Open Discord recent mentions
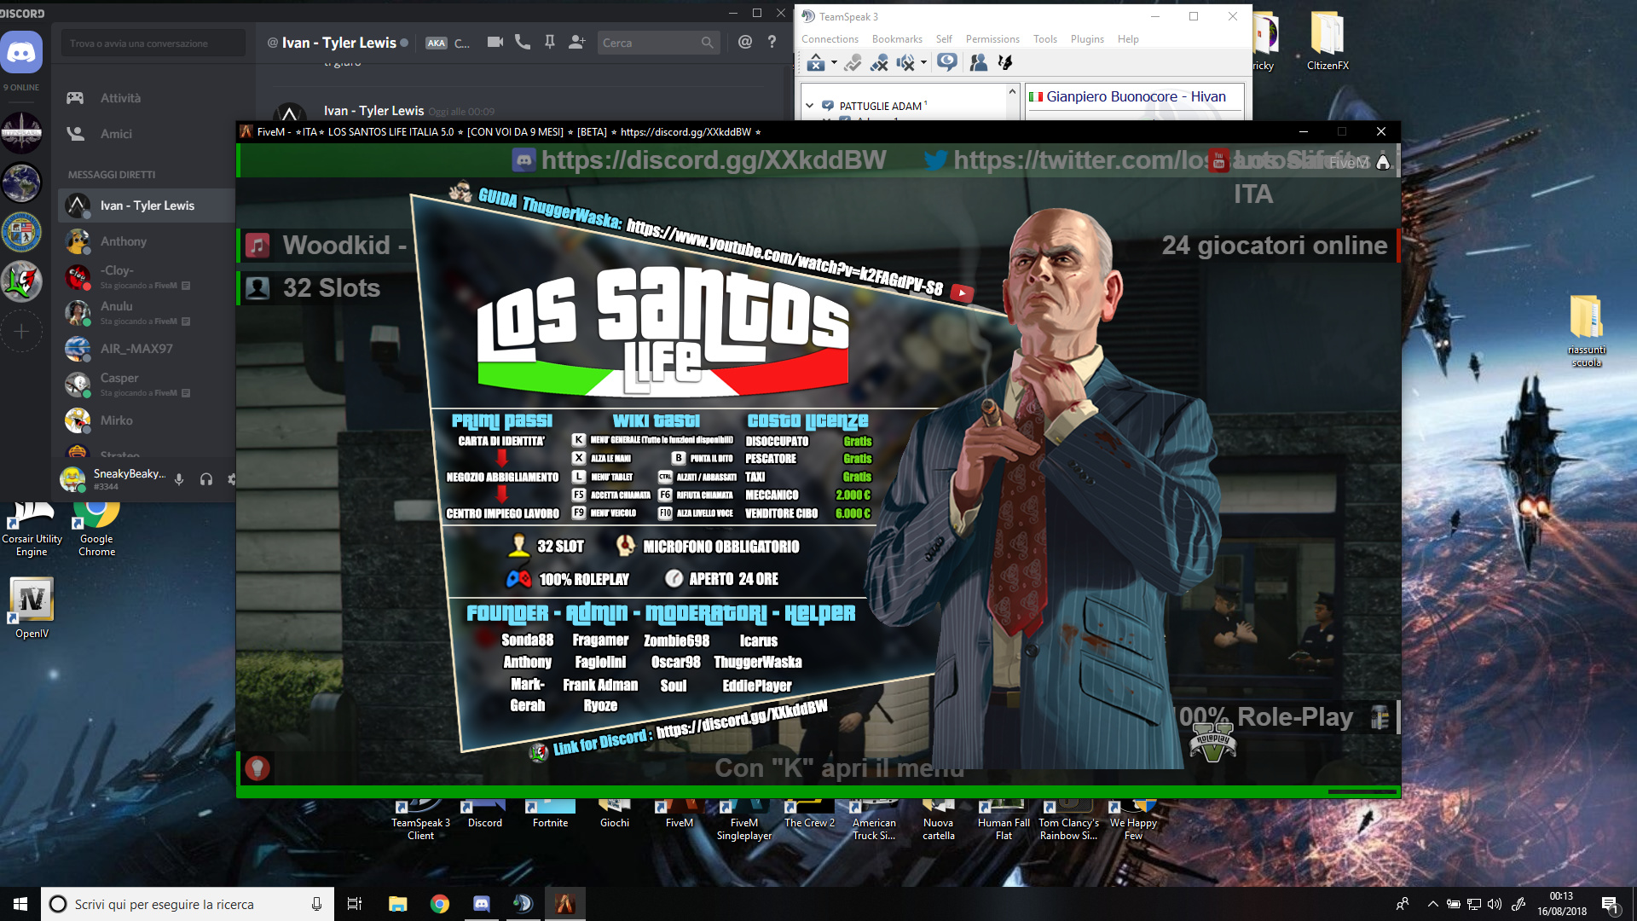 pyautogui.click(x=745, y=42)
